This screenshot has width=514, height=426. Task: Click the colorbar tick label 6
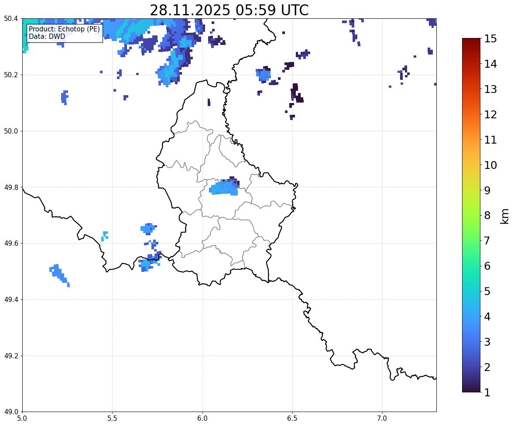click(x=487, y=266)
